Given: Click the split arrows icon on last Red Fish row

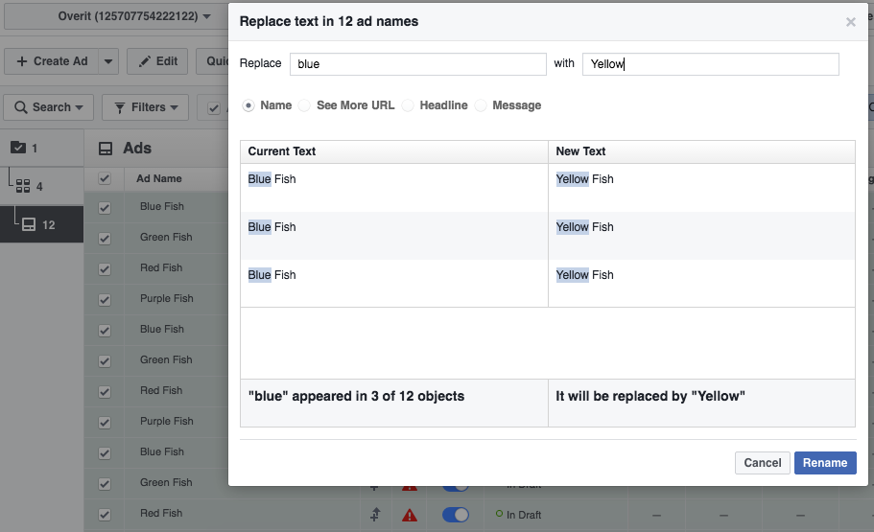Looking at the screenshot, I should click(376, 515).
